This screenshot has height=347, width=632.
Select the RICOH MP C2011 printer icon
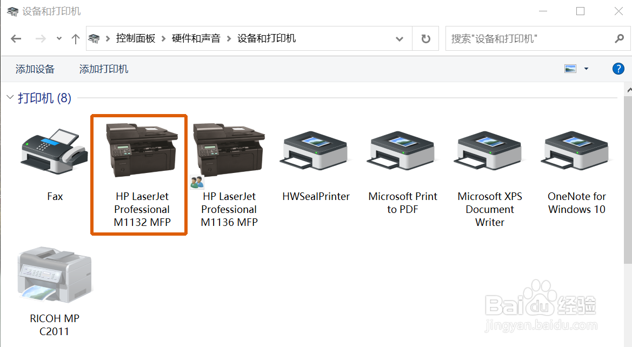pyautogui.click(x=55, y=275)
